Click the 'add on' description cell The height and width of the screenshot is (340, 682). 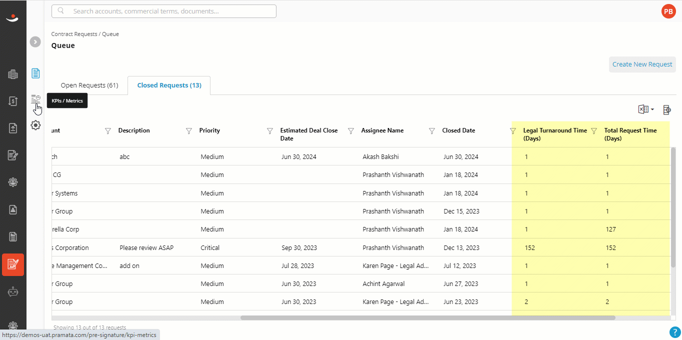tap(129, 265)
